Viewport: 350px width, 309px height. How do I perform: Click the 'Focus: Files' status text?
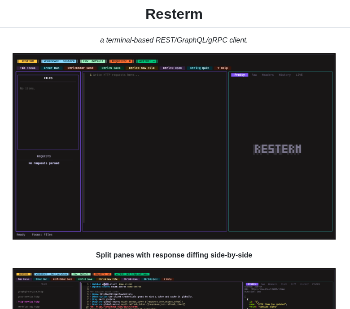pyautogui.click(x=42, y=235)
